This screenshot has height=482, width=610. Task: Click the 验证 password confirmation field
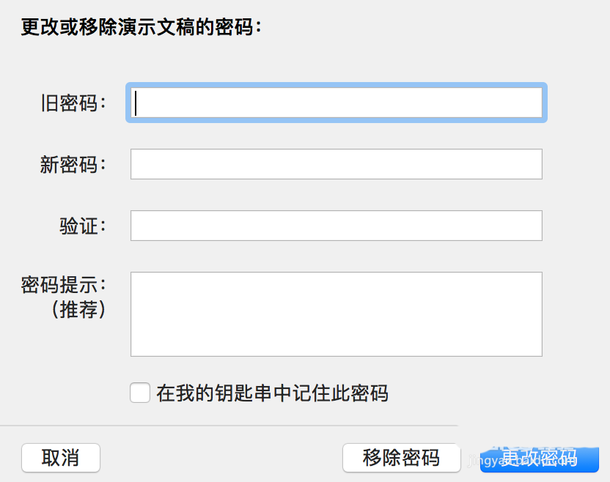(336, 226)
